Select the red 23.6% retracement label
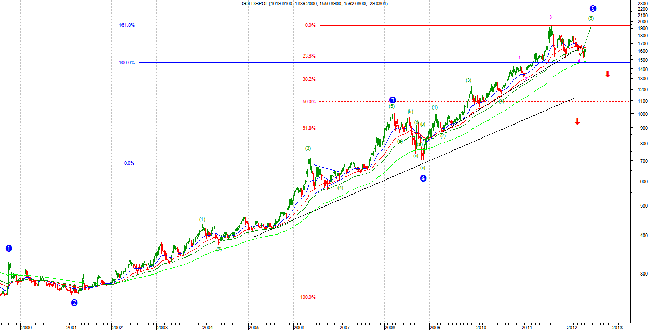649x330 pixels. [x=309, y=56]
